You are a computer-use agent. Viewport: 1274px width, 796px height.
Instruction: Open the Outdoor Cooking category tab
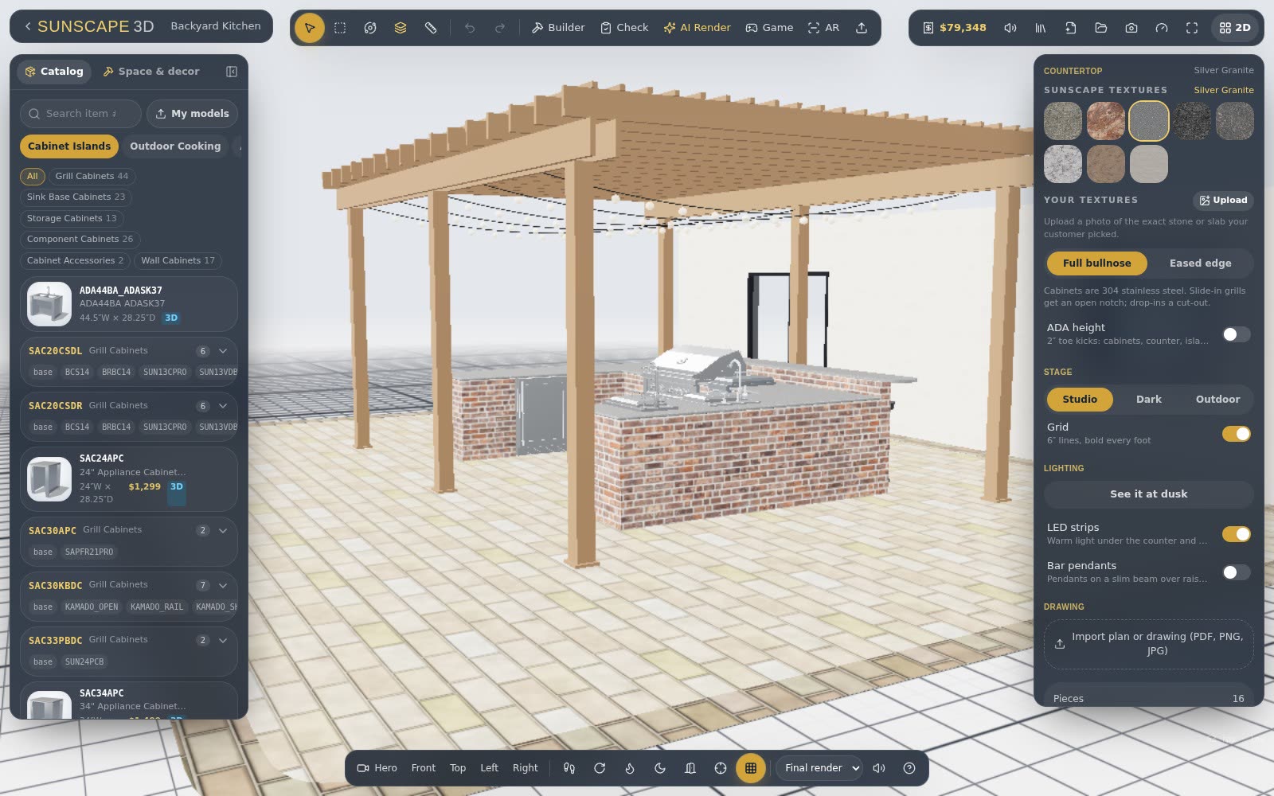(175, 146)
